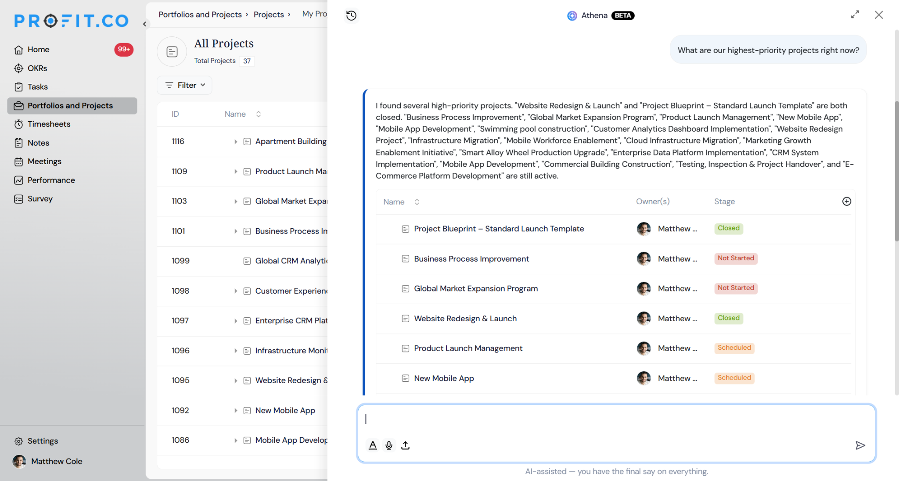Click Closed badge for Website Redesign & Launch
The height and width of the screenshot is (481, 899).
coord(728,318)
